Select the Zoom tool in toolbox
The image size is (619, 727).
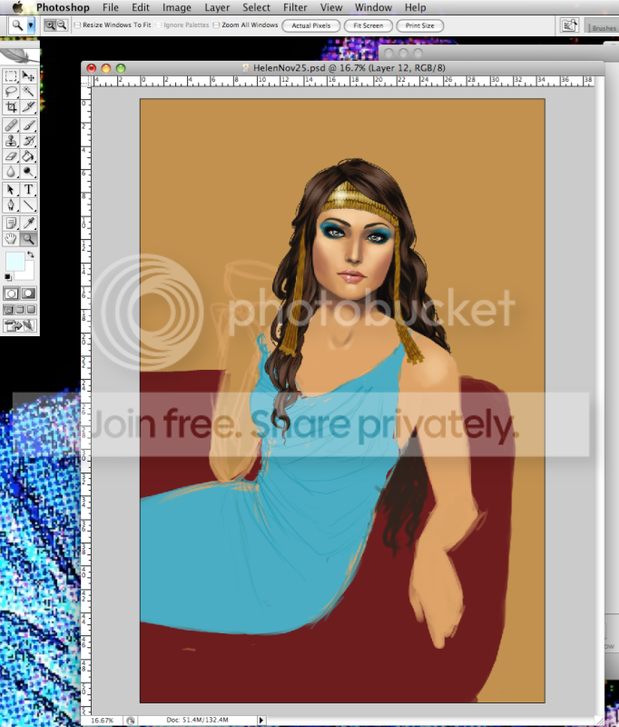click(x=28, y=239)
